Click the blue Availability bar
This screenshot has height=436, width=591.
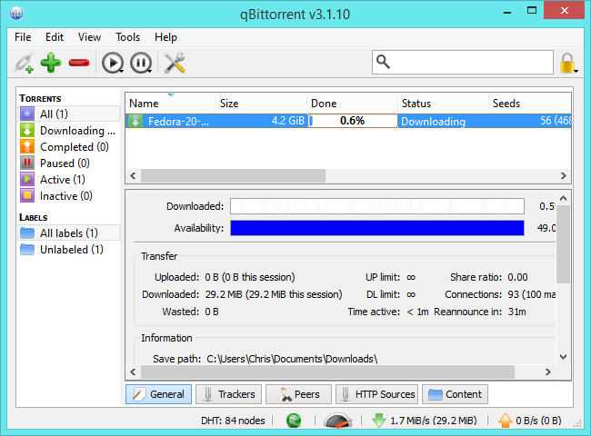(x=376, y=228)
